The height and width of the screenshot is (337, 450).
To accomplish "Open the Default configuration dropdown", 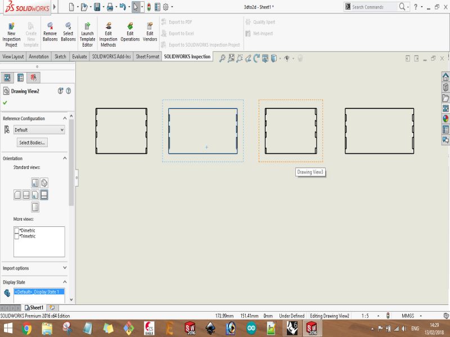I will point(39,130).
